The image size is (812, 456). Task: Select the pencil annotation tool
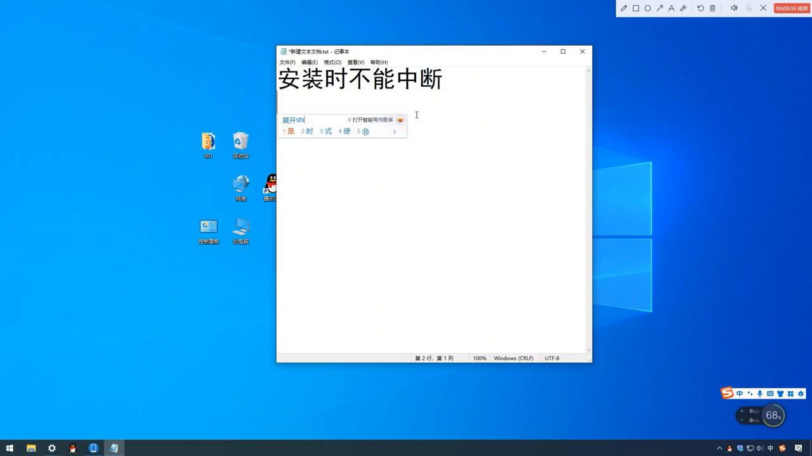pyautogui.click(x=623, y=8)
